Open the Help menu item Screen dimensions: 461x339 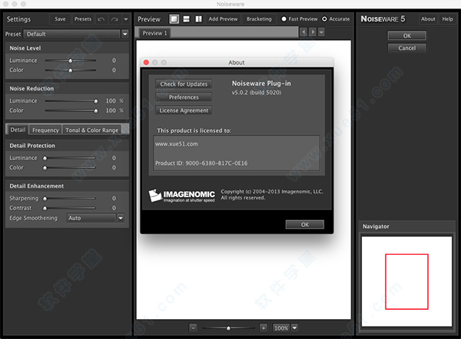point(447,19)
